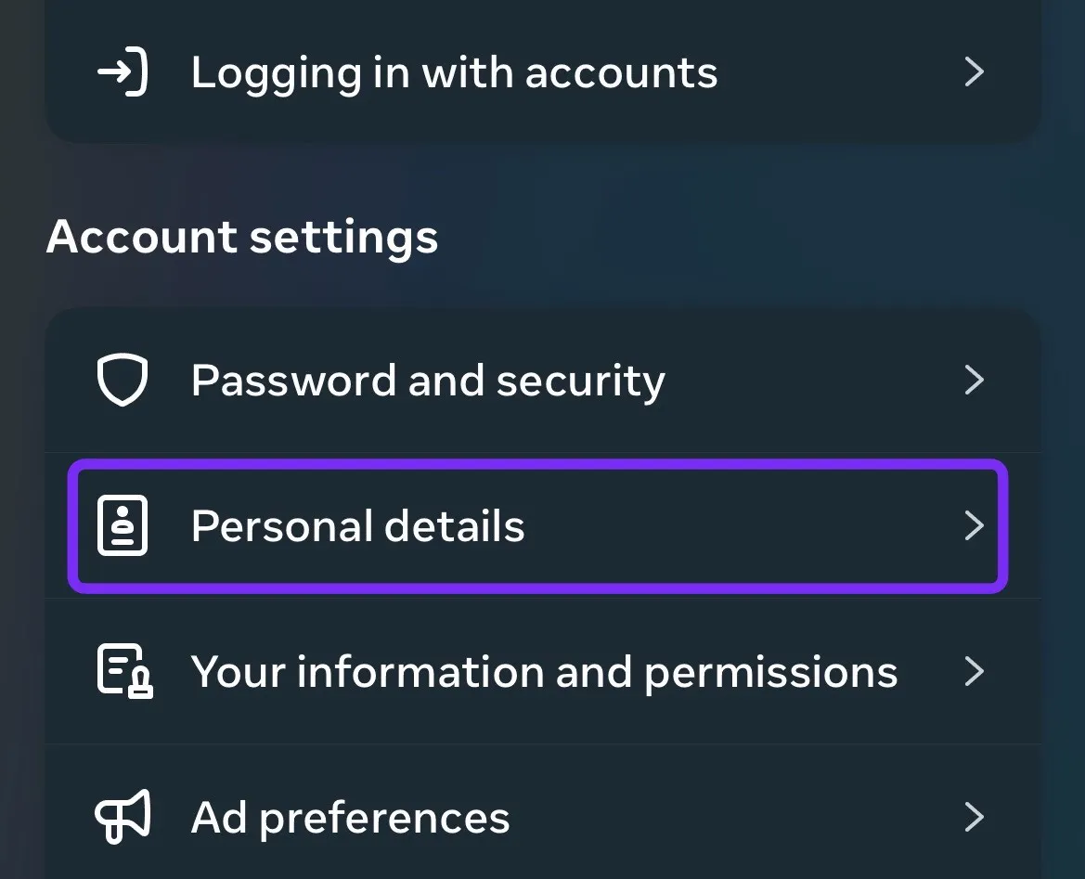Click the ID card icon for Personal details

coord(123,526)
